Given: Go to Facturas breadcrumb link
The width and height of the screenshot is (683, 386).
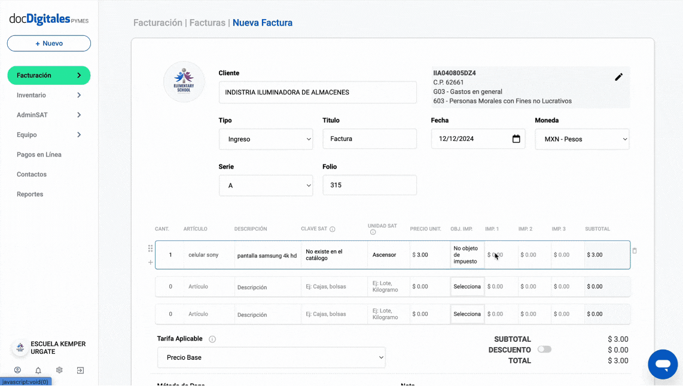Looking at the screenshot, I should click(x=207, y=23).
